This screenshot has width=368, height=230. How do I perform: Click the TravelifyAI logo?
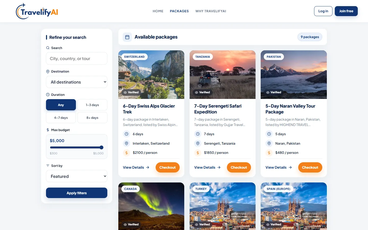click(x=37, y=11)
